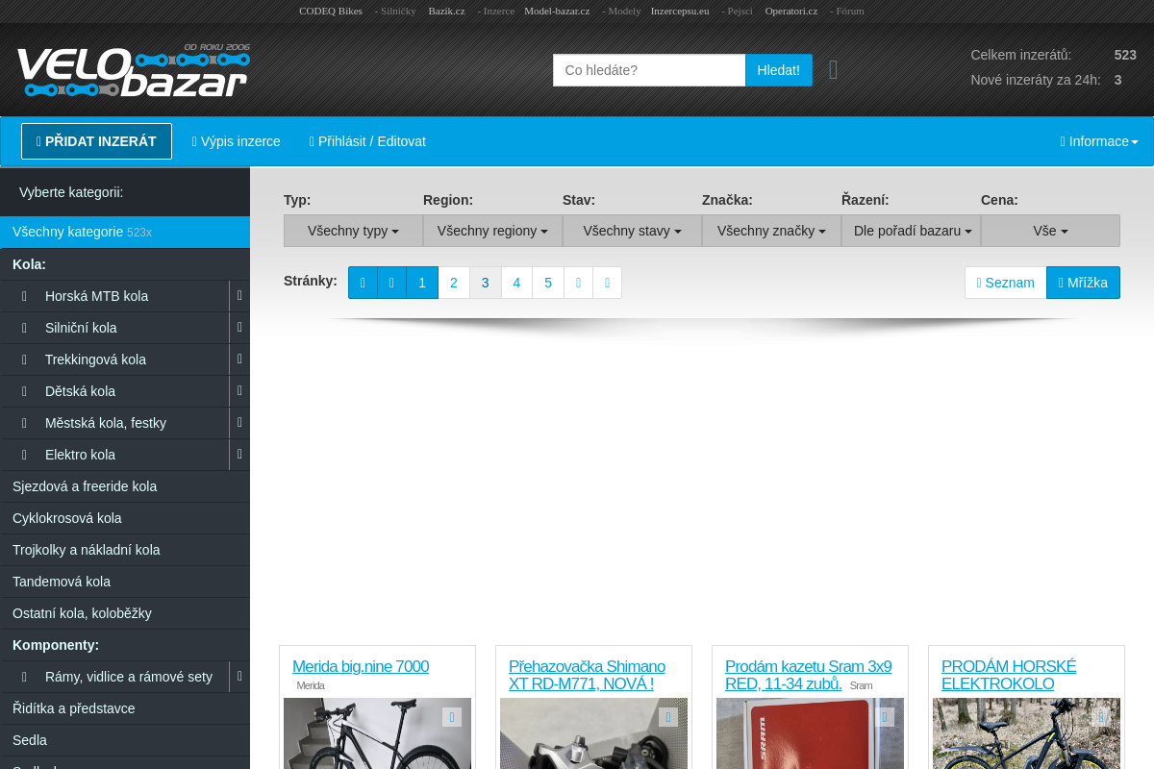
Task: Expand Elektro kola subcategories
Action: click(239, 455)
